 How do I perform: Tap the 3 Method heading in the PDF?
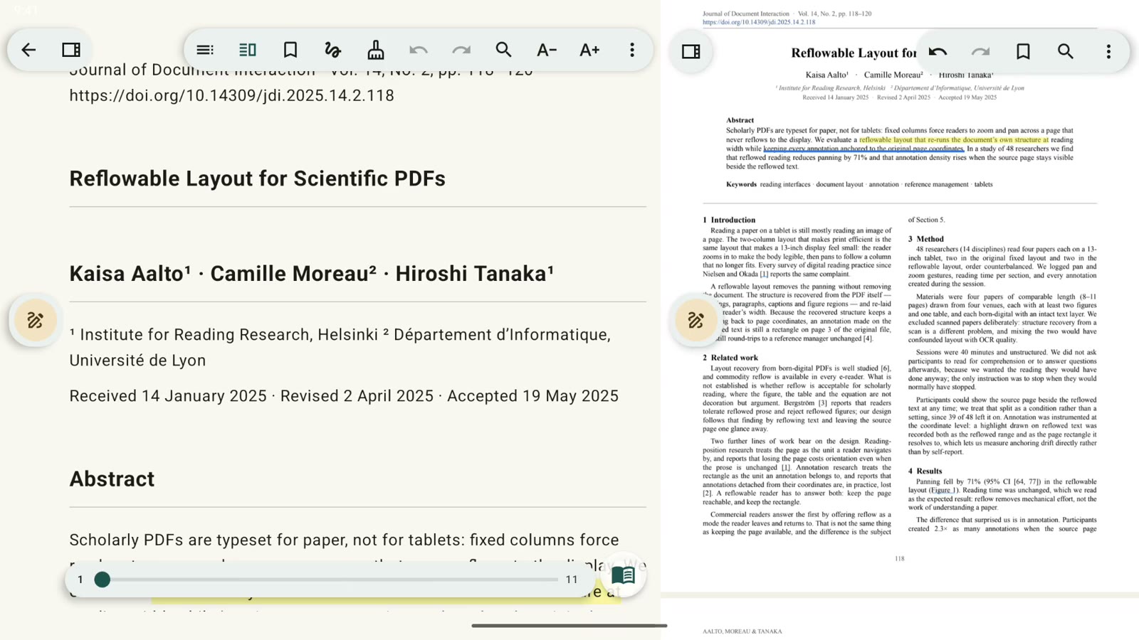pos(925,239)
